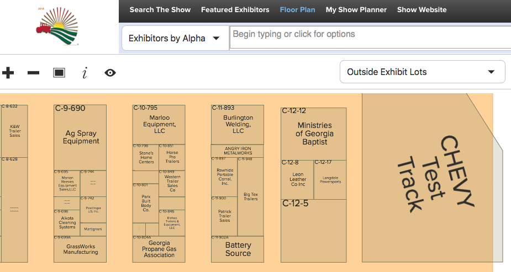
Task: Select Stone's Home Centers booth
Action: 146,157
